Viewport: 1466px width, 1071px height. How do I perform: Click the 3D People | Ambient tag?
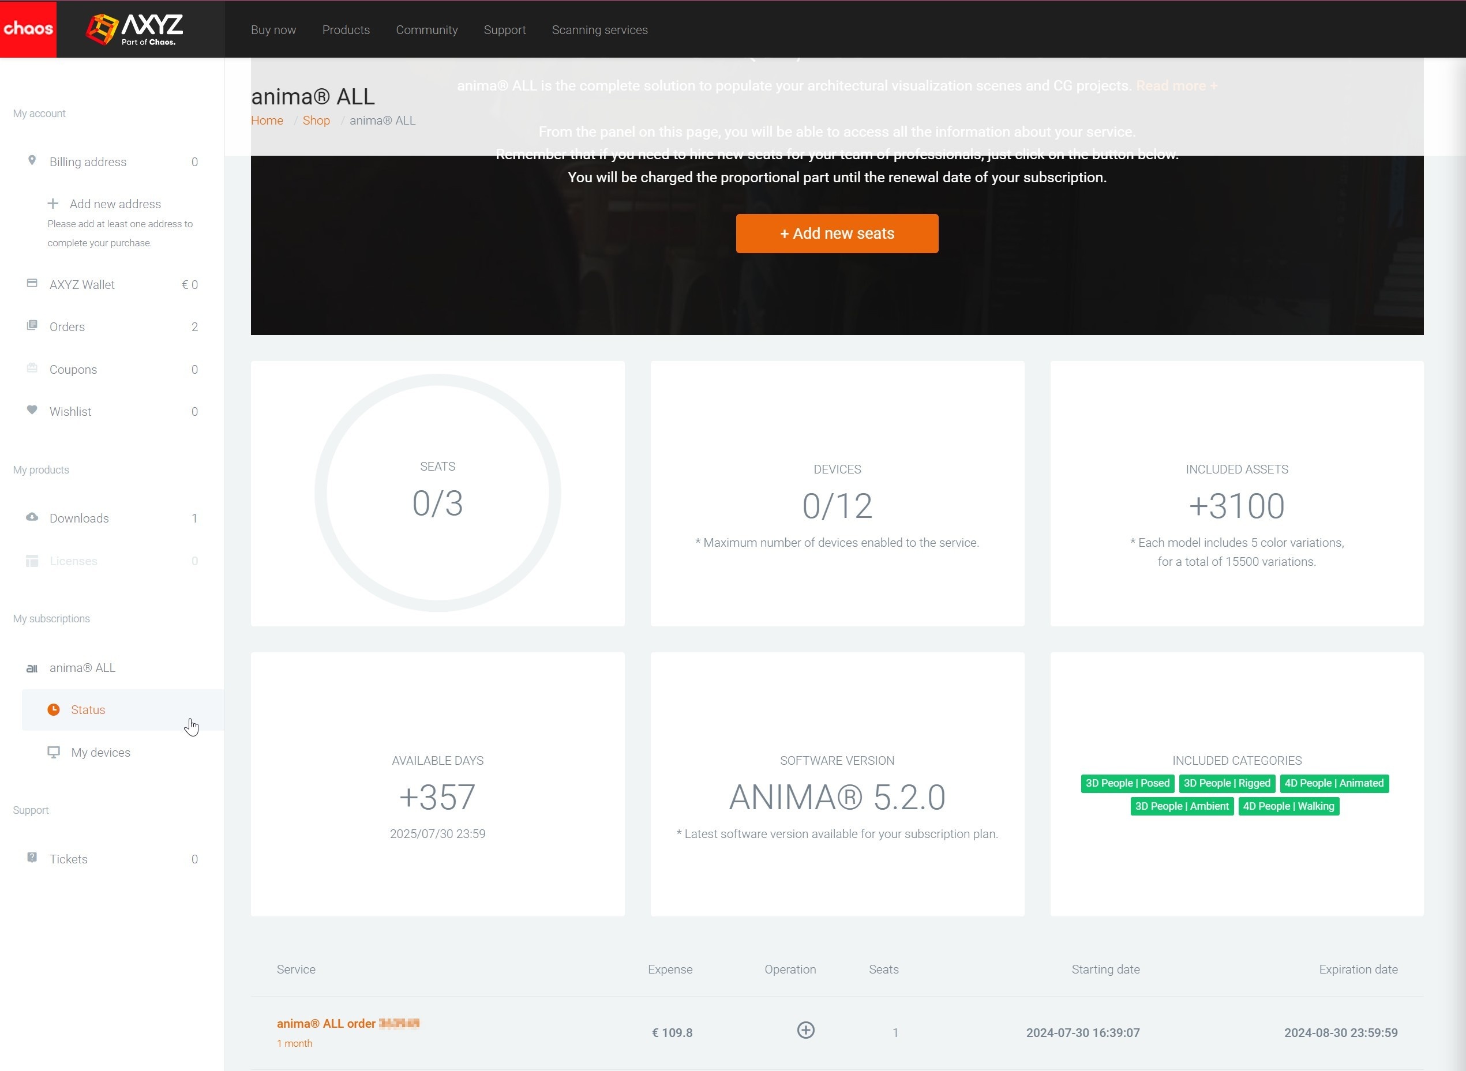click(x=1182, y=806)
